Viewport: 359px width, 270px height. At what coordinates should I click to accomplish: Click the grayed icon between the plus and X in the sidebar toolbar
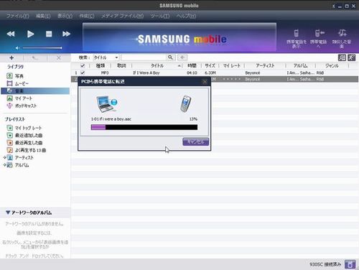(x=35, y=58)
